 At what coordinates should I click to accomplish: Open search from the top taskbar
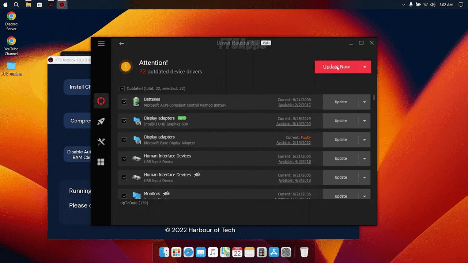click(x=16, y=5)
